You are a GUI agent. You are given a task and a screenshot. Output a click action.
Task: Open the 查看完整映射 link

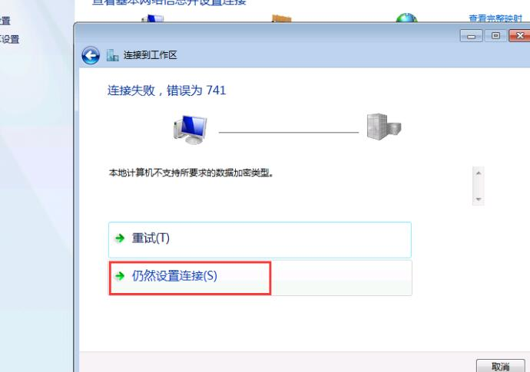click(495, 18)
